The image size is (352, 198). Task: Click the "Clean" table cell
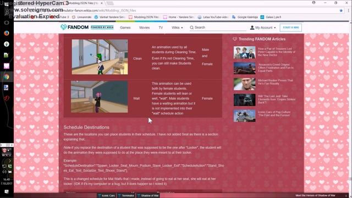(137, 59)
